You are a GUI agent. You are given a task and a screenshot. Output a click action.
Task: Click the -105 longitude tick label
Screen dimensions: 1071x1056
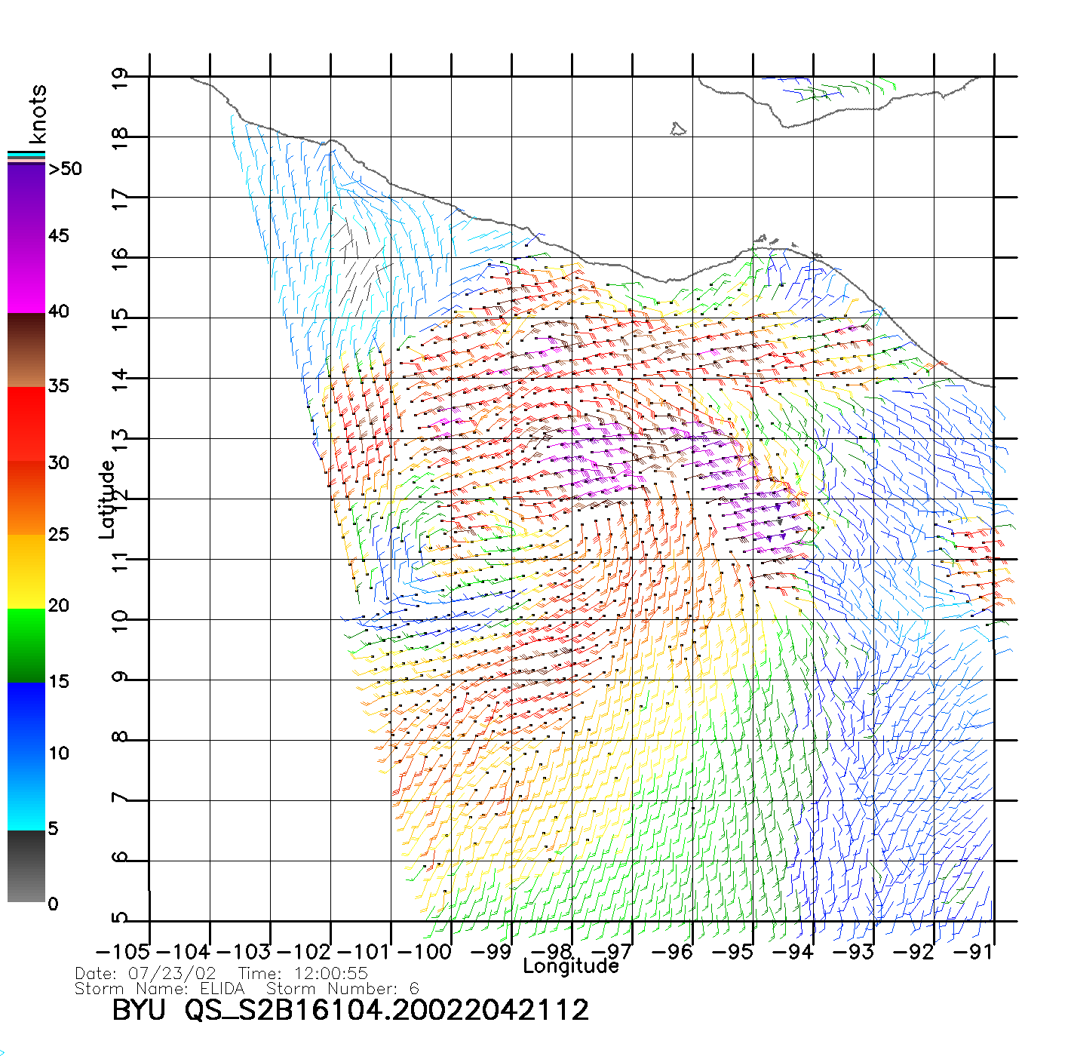[123, 952]
